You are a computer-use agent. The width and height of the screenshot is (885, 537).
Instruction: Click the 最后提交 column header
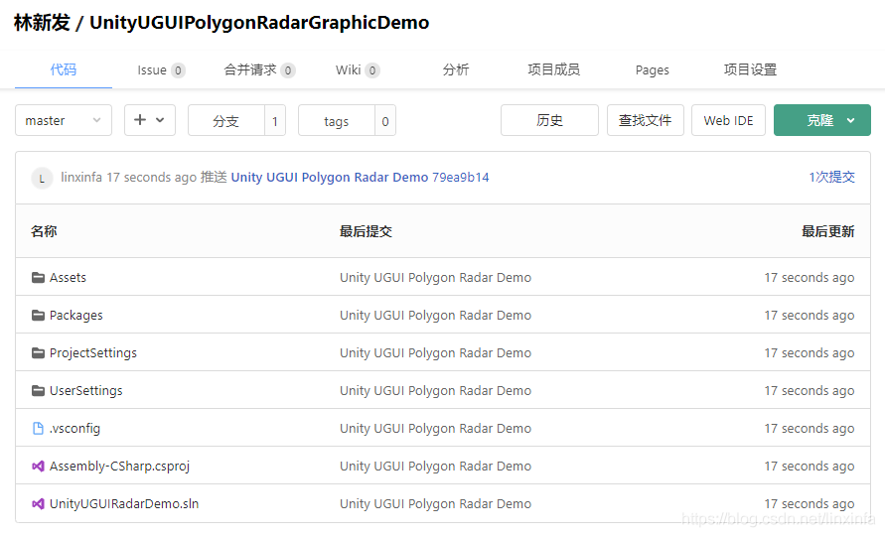366,231
